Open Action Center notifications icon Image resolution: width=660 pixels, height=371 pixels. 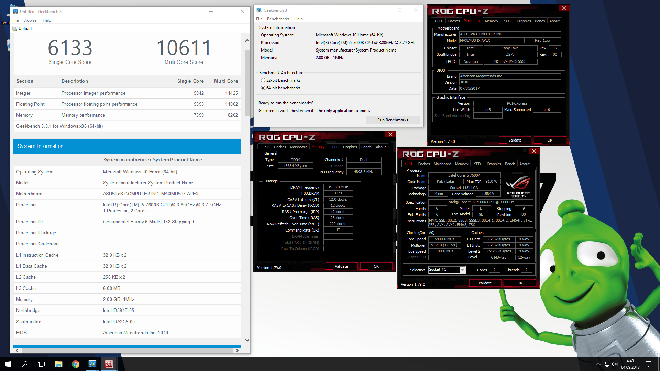pyautogui.click(x=649, y=364)
